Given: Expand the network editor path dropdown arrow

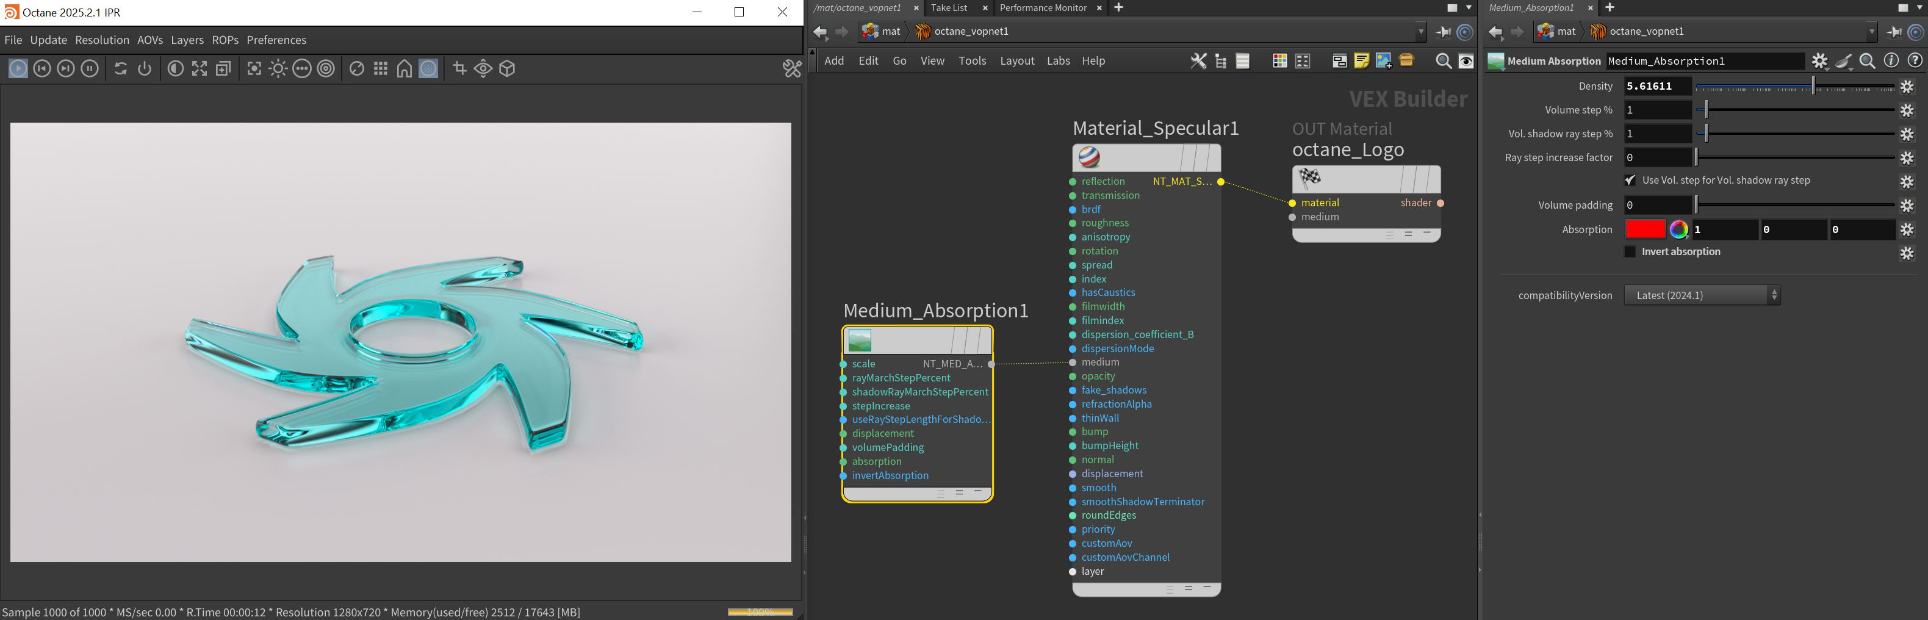Looking at the screenshot, I should click(1420, 32).
